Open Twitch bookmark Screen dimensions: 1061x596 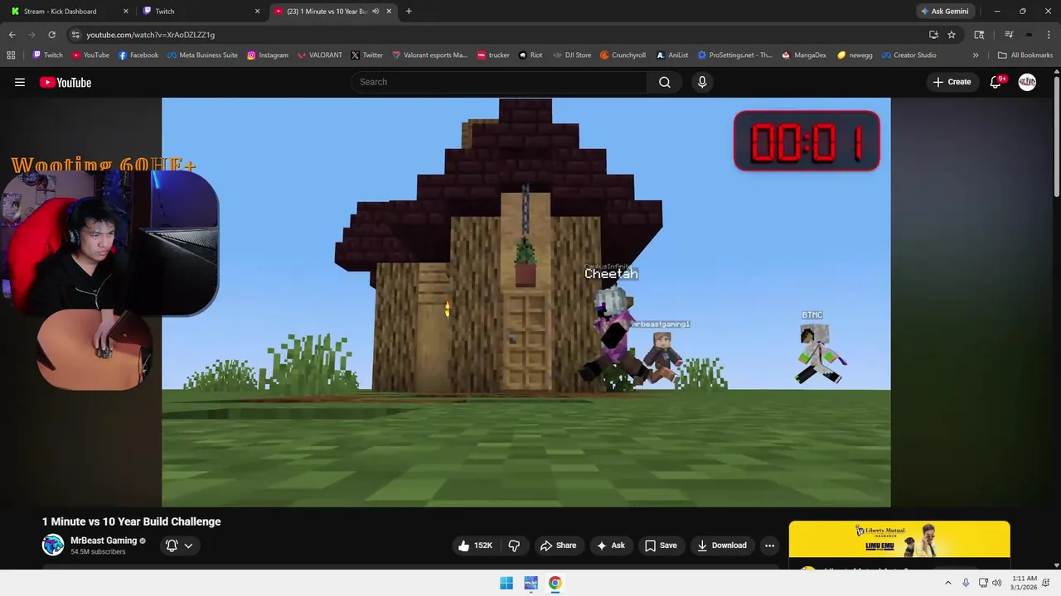[47, 55]
